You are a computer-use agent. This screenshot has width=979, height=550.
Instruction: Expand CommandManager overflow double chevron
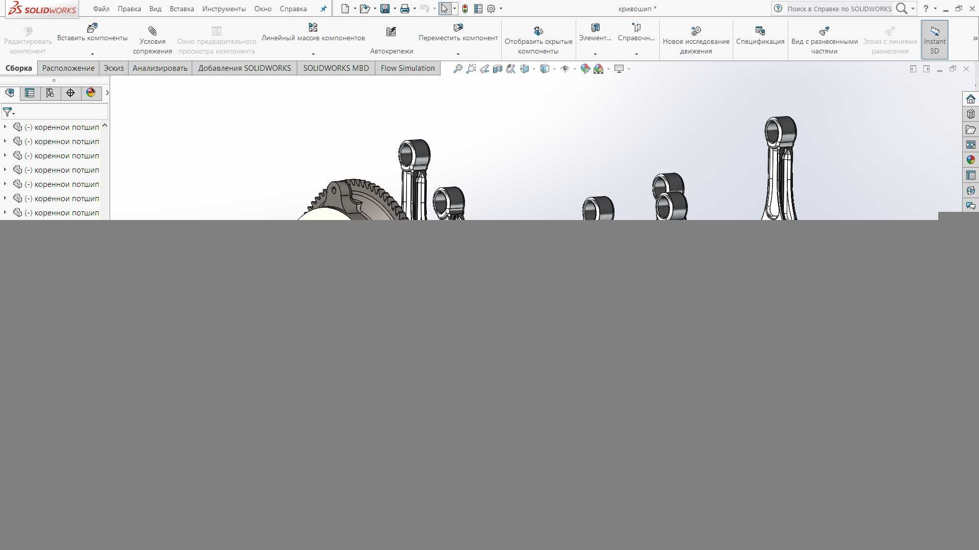tap(975, 38)
